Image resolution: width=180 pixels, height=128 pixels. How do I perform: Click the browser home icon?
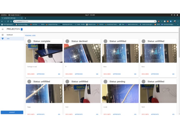pyautogui.click(x=11, y=21)
